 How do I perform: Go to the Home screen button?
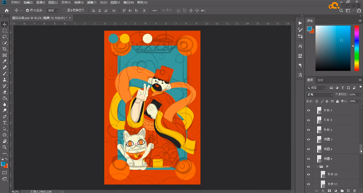click(x=7, y=11)
